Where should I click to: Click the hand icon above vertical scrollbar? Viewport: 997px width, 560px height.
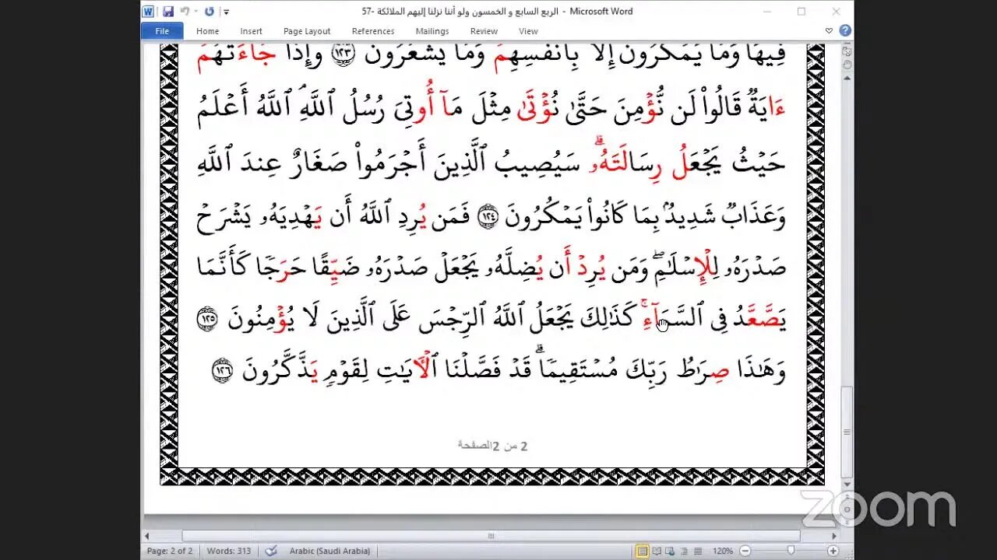coord(847,65)
